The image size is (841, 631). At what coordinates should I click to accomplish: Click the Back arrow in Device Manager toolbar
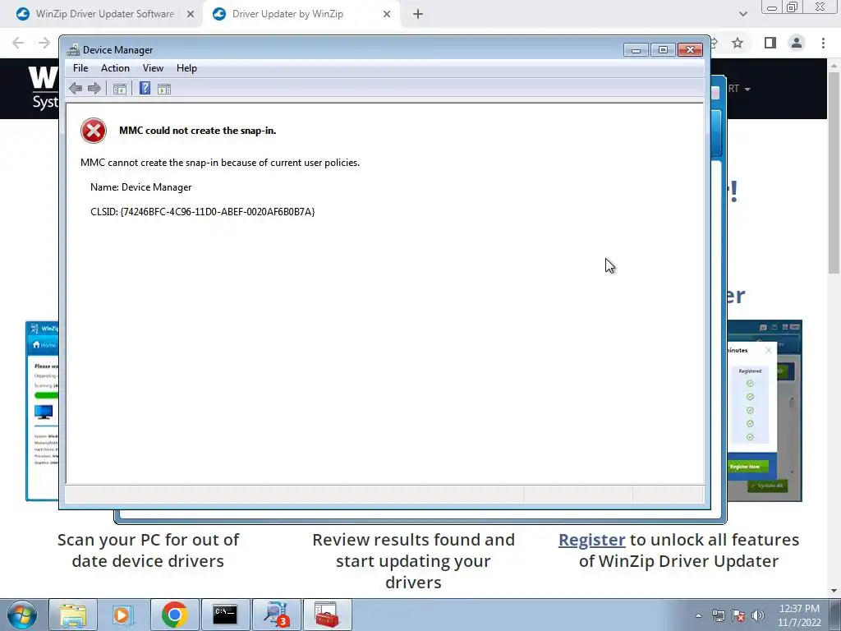click(76, 89)
